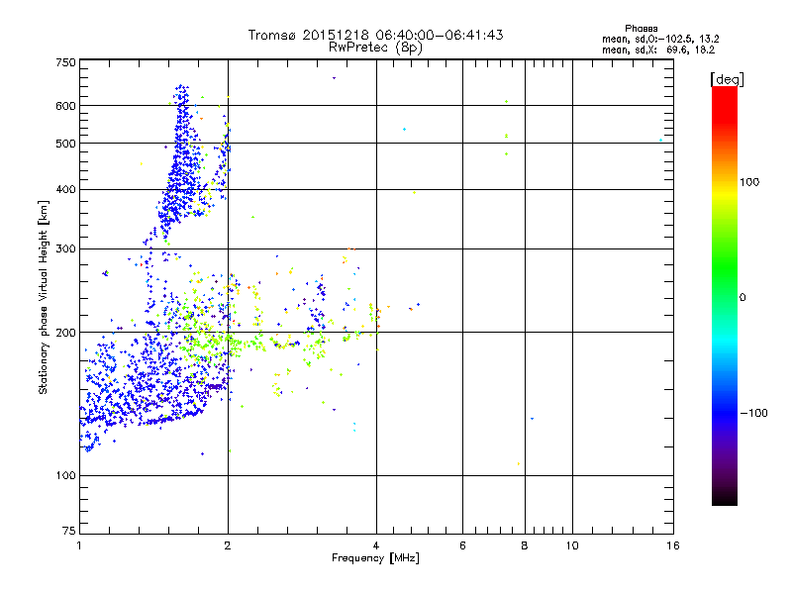The image size is (792, 594).
Task: Click the phase colorbar gradient
Action: (725, 296)
